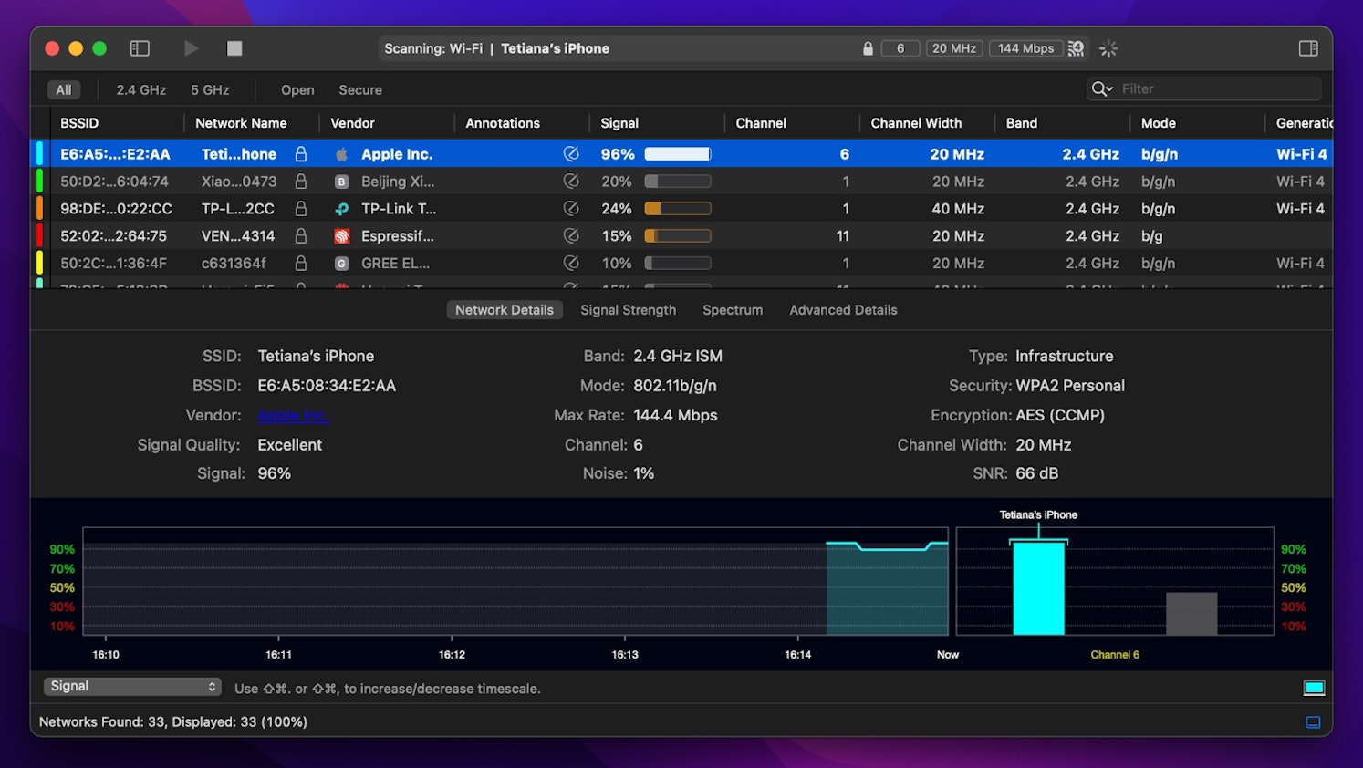
Task: Click the lock icon in Xiao...0473 row
Action: (x=300, y=182)
